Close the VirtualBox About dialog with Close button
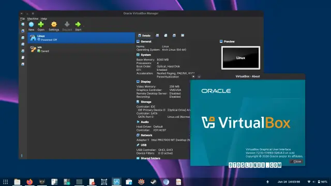Viewport: 331px width, 186px height. pyautogui.click(x=296, y=162)
